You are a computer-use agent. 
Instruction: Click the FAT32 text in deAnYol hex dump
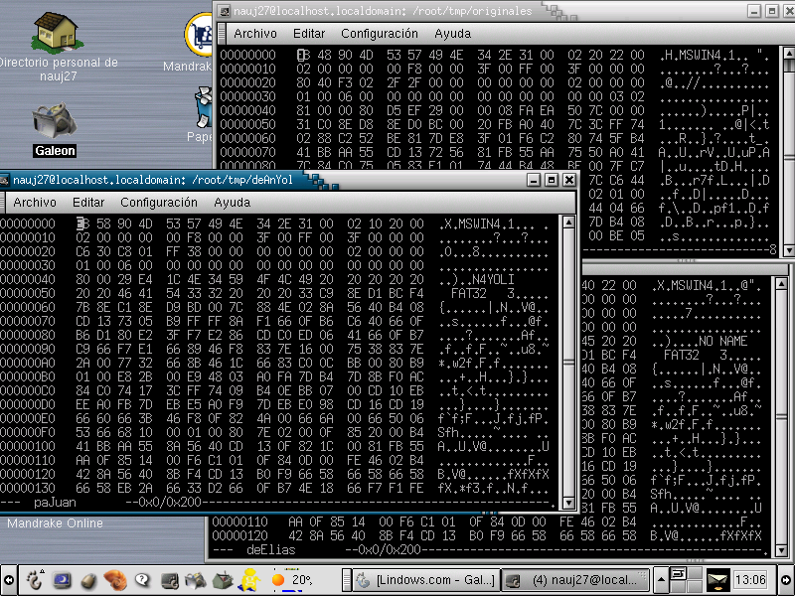pyautogui.click(x=468, y=293)
